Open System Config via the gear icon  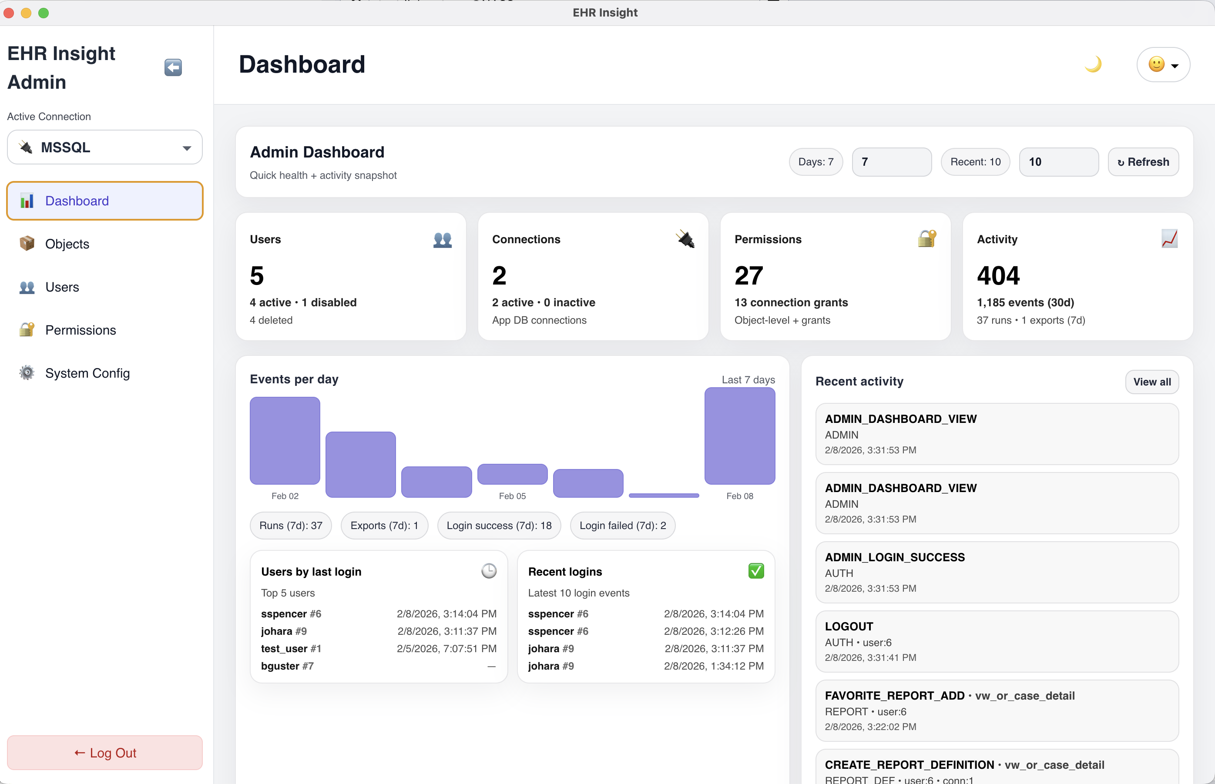27,373
